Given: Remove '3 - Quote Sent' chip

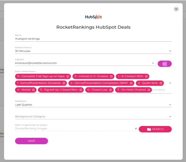Looking at the screenshot, I should point(161,83).
